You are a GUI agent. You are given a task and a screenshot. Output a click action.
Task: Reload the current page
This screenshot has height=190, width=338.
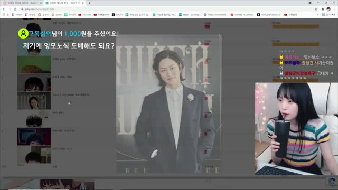click(15, 9)
